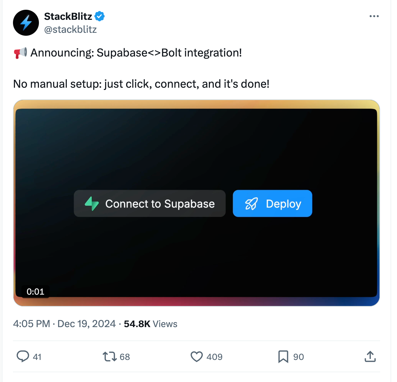Open the StackBlitz profile name link

[x=68, y=16]
